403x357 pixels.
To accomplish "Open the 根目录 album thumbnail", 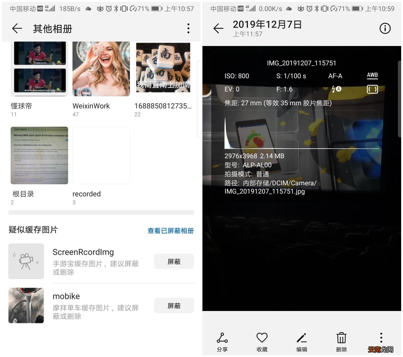I will (39, 156).
